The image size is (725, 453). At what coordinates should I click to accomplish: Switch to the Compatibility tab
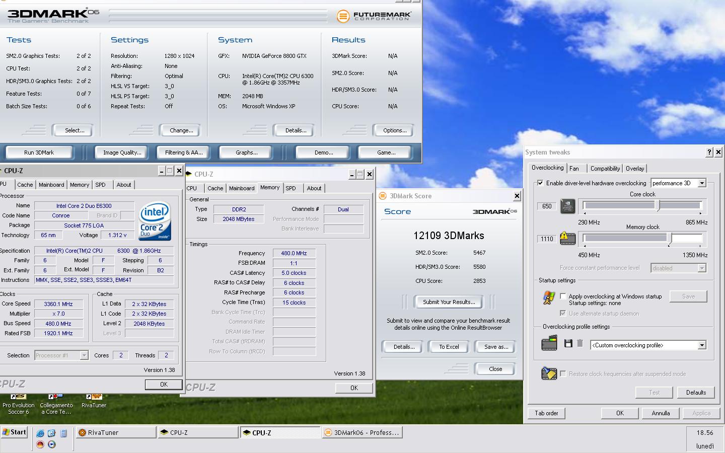coord(605,169)
